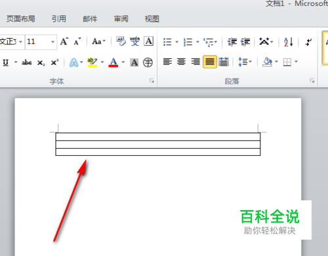Toggle underline formatting
Image resolution: width=328 pixels, height=256 pixels.
coord(6,63)
